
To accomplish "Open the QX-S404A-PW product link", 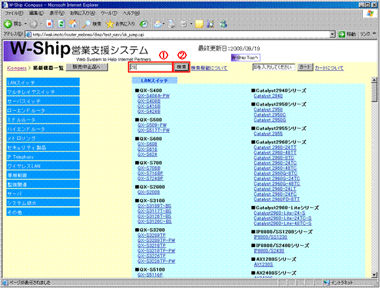I will point(154,96).
